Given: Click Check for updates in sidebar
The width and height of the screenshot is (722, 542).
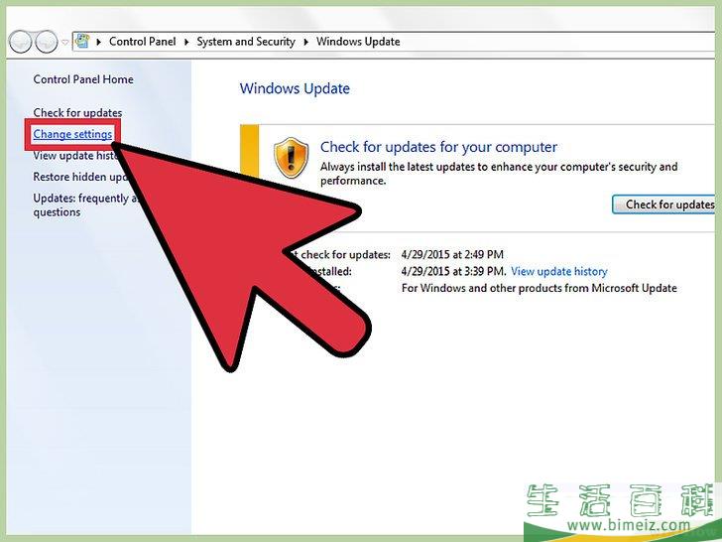Looking at the screenshot, I should click(x=77, y=112).
